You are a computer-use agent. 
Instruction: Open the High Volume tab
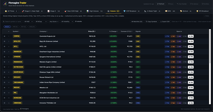point(95,11)
